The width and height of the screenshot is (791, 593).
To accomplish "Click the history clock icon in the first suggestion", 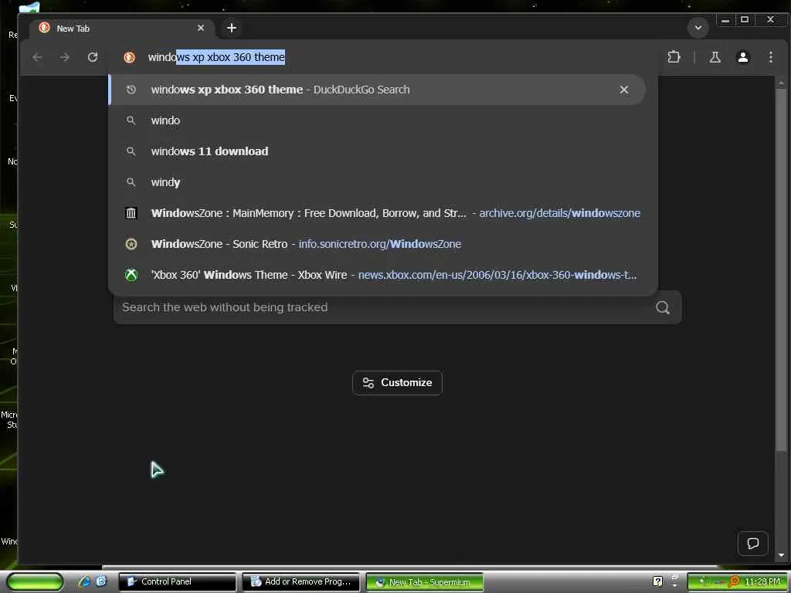I will click(x=131, y=90).
